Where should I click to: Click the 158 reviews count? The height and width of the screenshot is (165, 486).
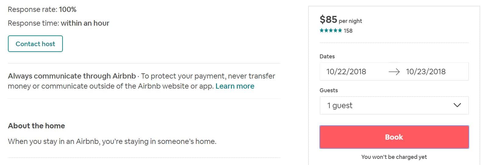(348, 31)
